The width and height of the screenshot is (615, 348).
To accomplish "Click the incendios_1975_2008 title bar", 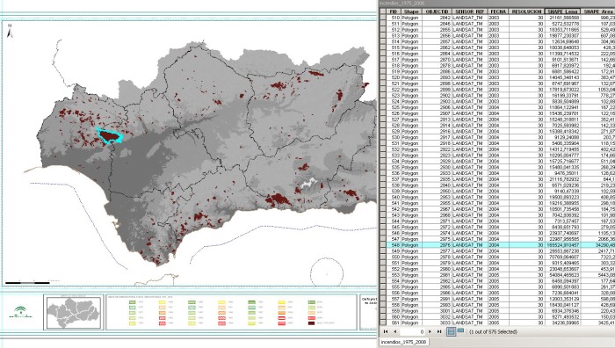I will click(496, 3).
